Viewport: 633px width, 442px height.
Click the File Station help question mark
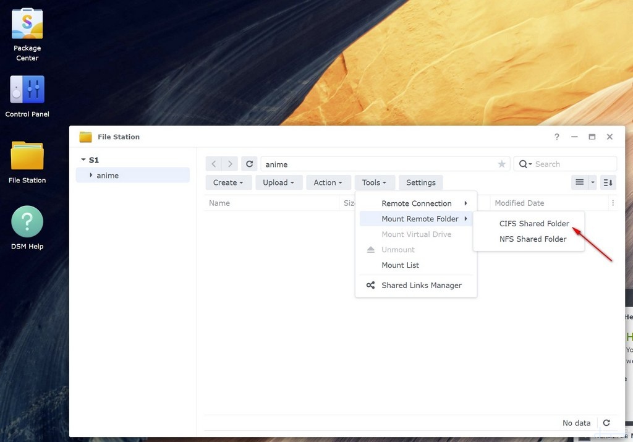556,137
